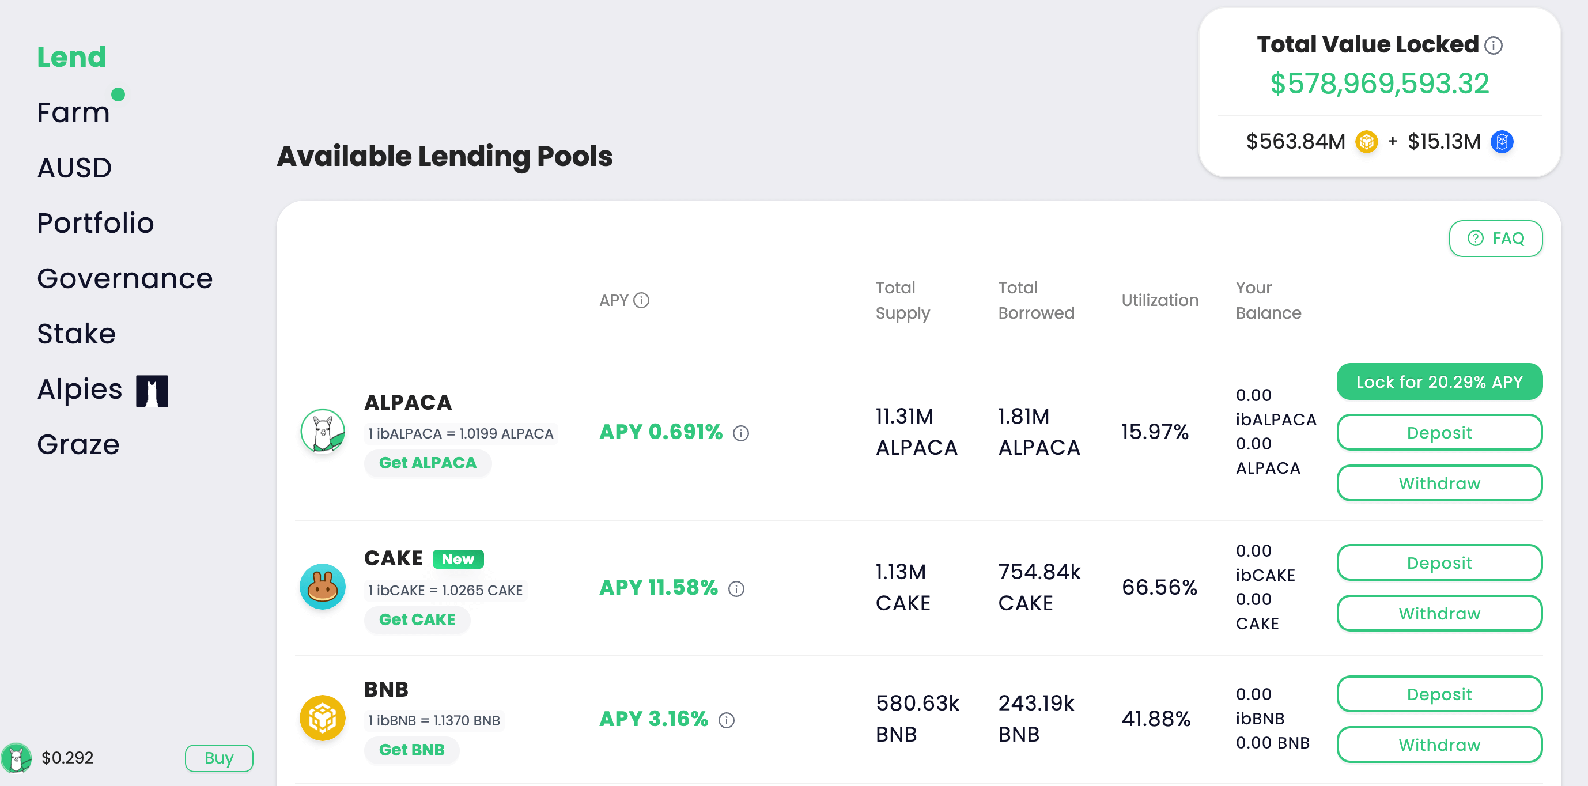
Task: Click the Get BNB link
Action: point(411,750)
